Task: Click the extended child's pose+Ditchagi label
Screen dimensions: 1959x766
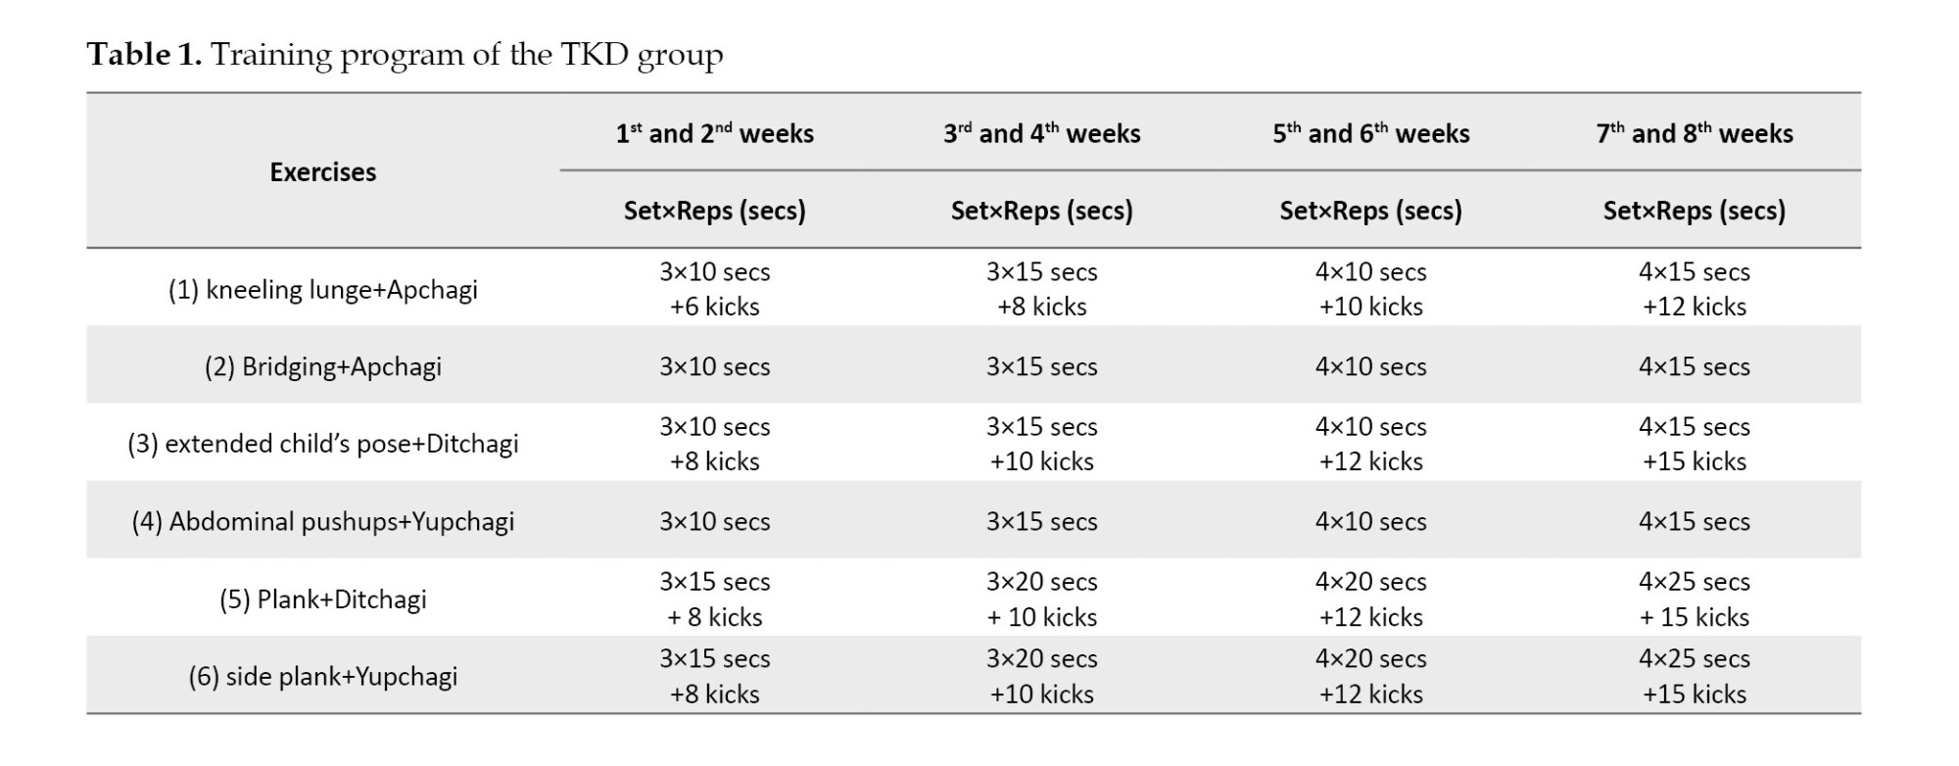Action: [322, 444]
